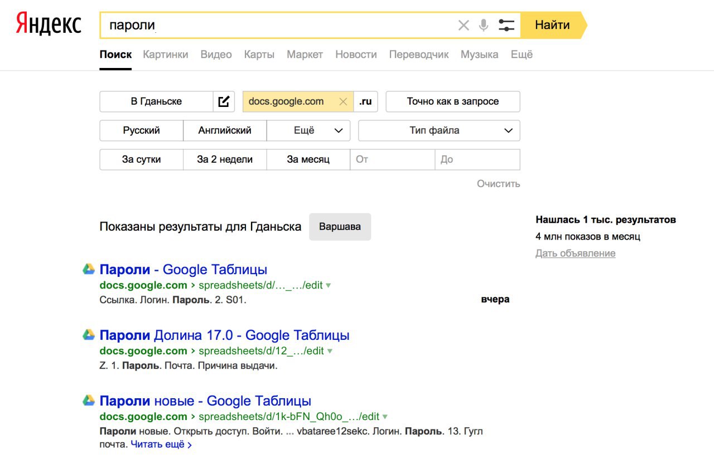Click the Найти search button
The height and width of the screenshot is (459, 714).
pyautogui.click(x=553, y=25)
